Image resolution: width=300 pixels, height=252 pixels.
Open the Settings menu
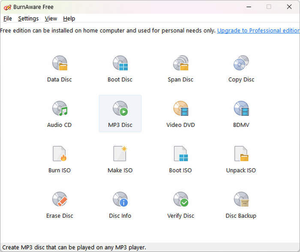point(28,18)
